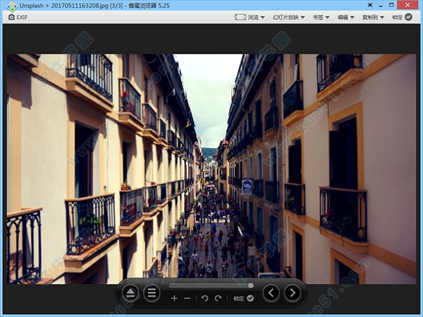Click the zoom slider handle
423x317 pixels.
pyautogui.click(x=250, y=285)
